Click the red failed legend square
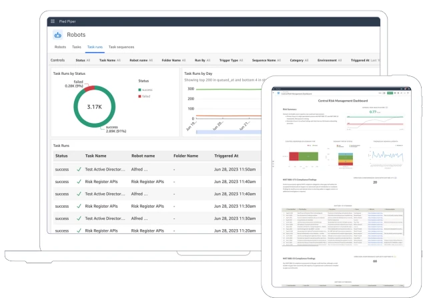This screenshot has height=298, width=427. point(139,96)
